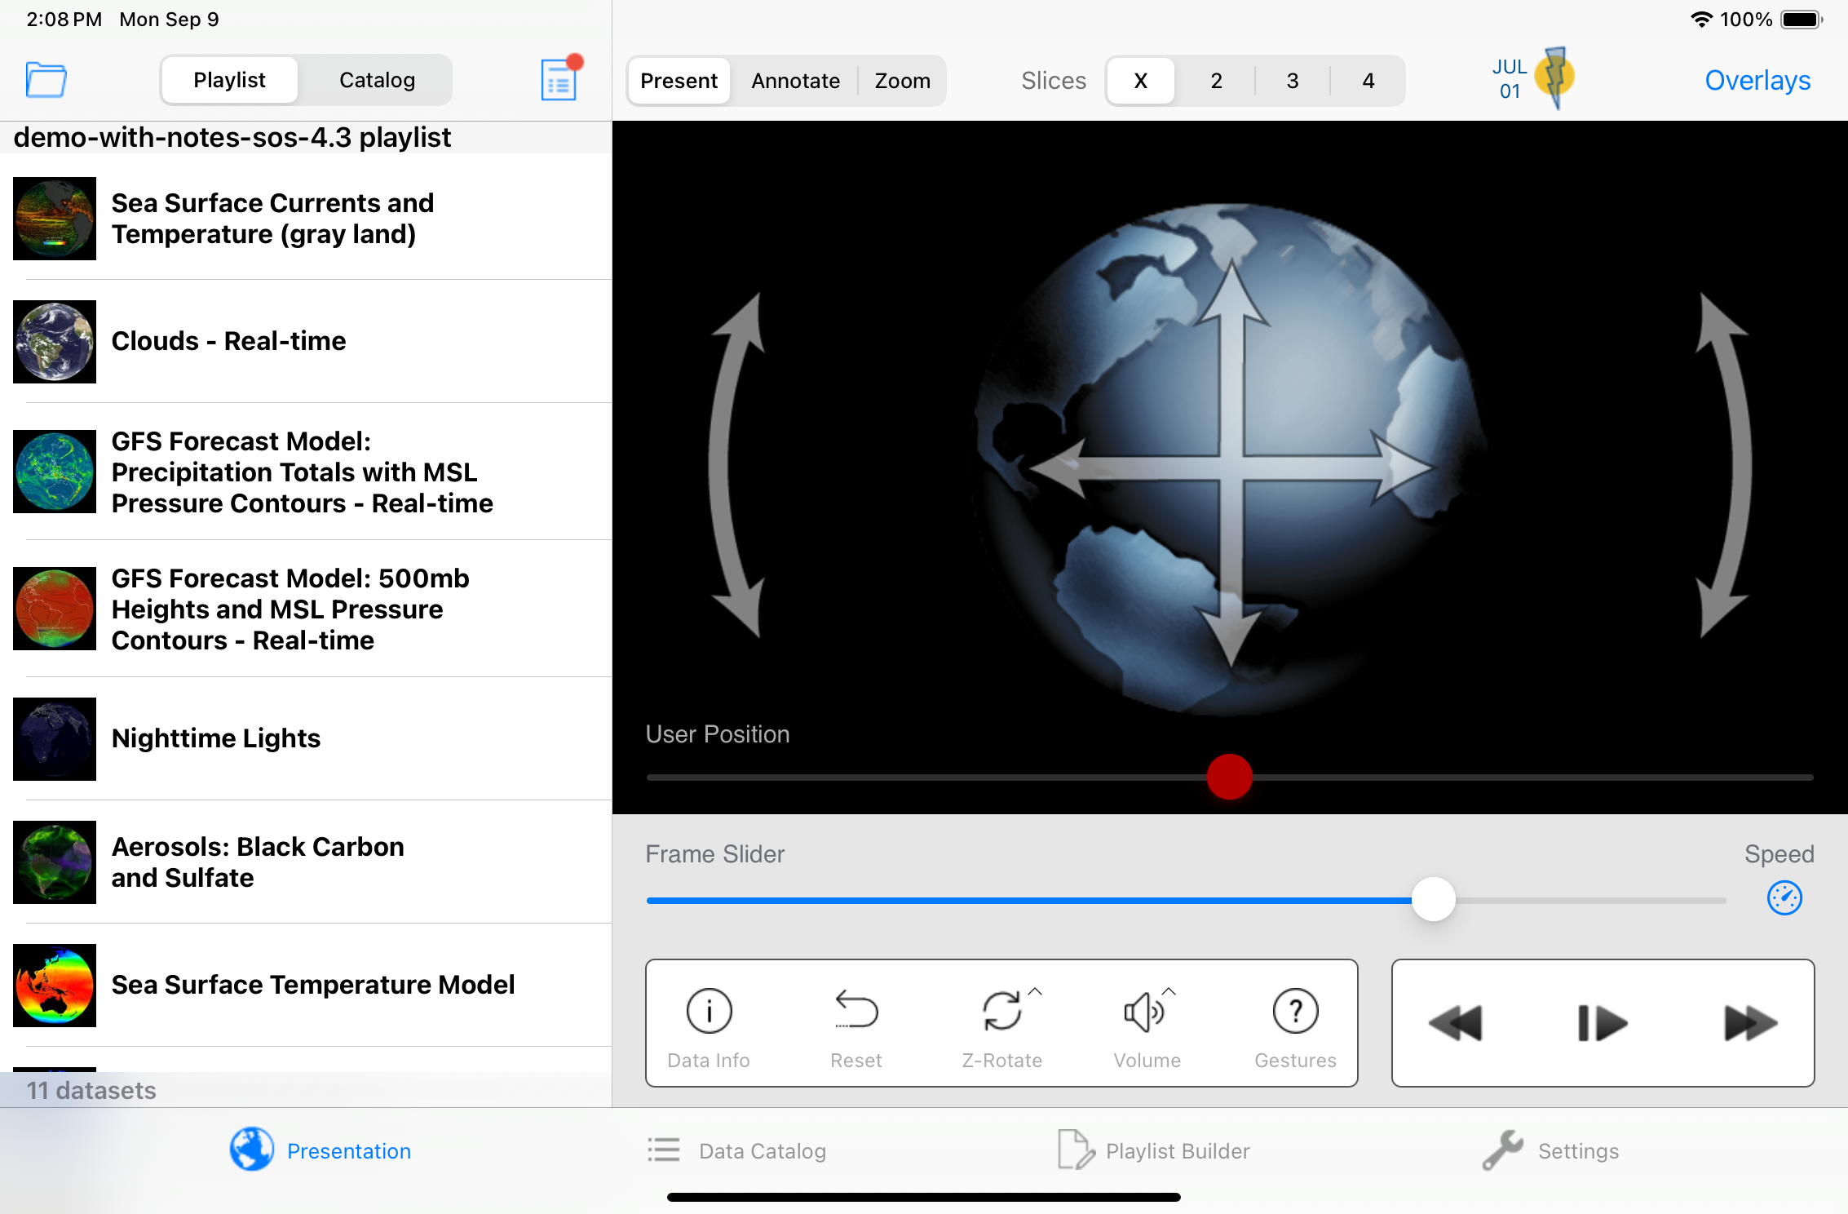Viewport: 1848px width, 1214px height.
Task: Open the Presentation tab
Action: (x=321, y=1150)
